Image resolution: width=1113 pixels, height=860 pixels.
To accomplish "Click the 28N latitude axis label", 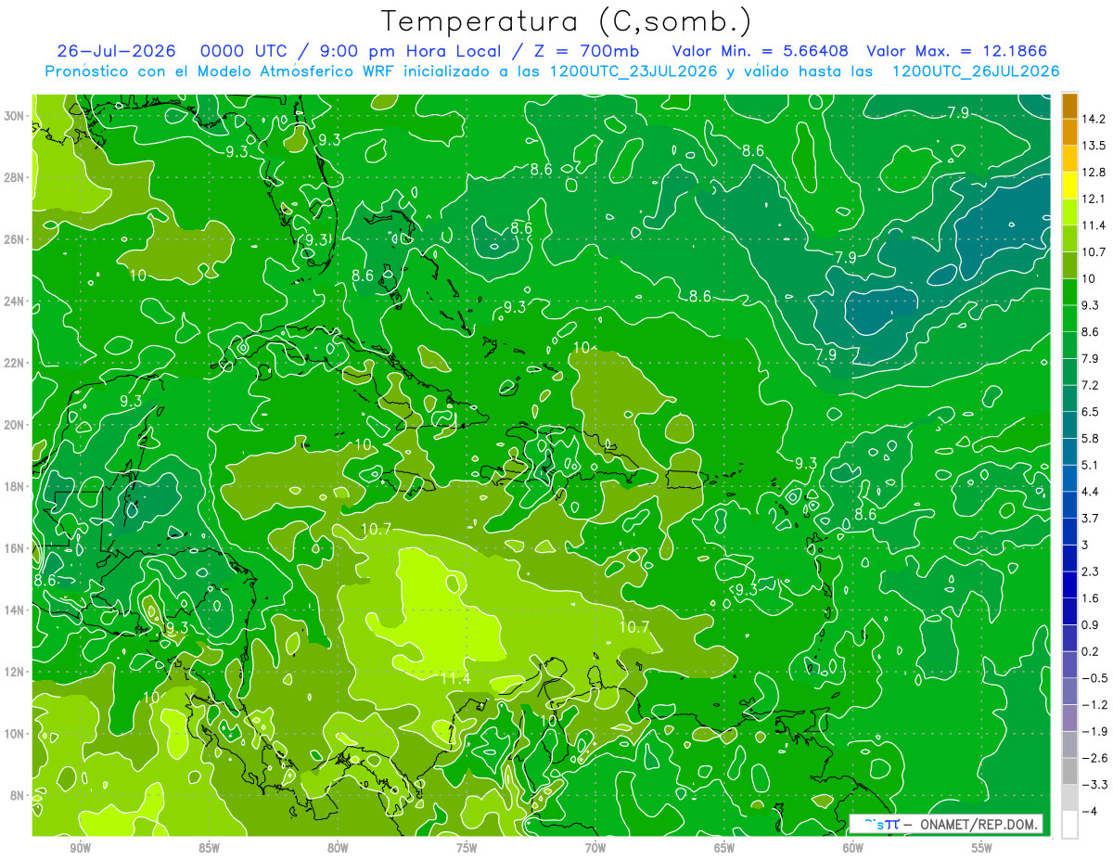I will (x=16, y=177).
